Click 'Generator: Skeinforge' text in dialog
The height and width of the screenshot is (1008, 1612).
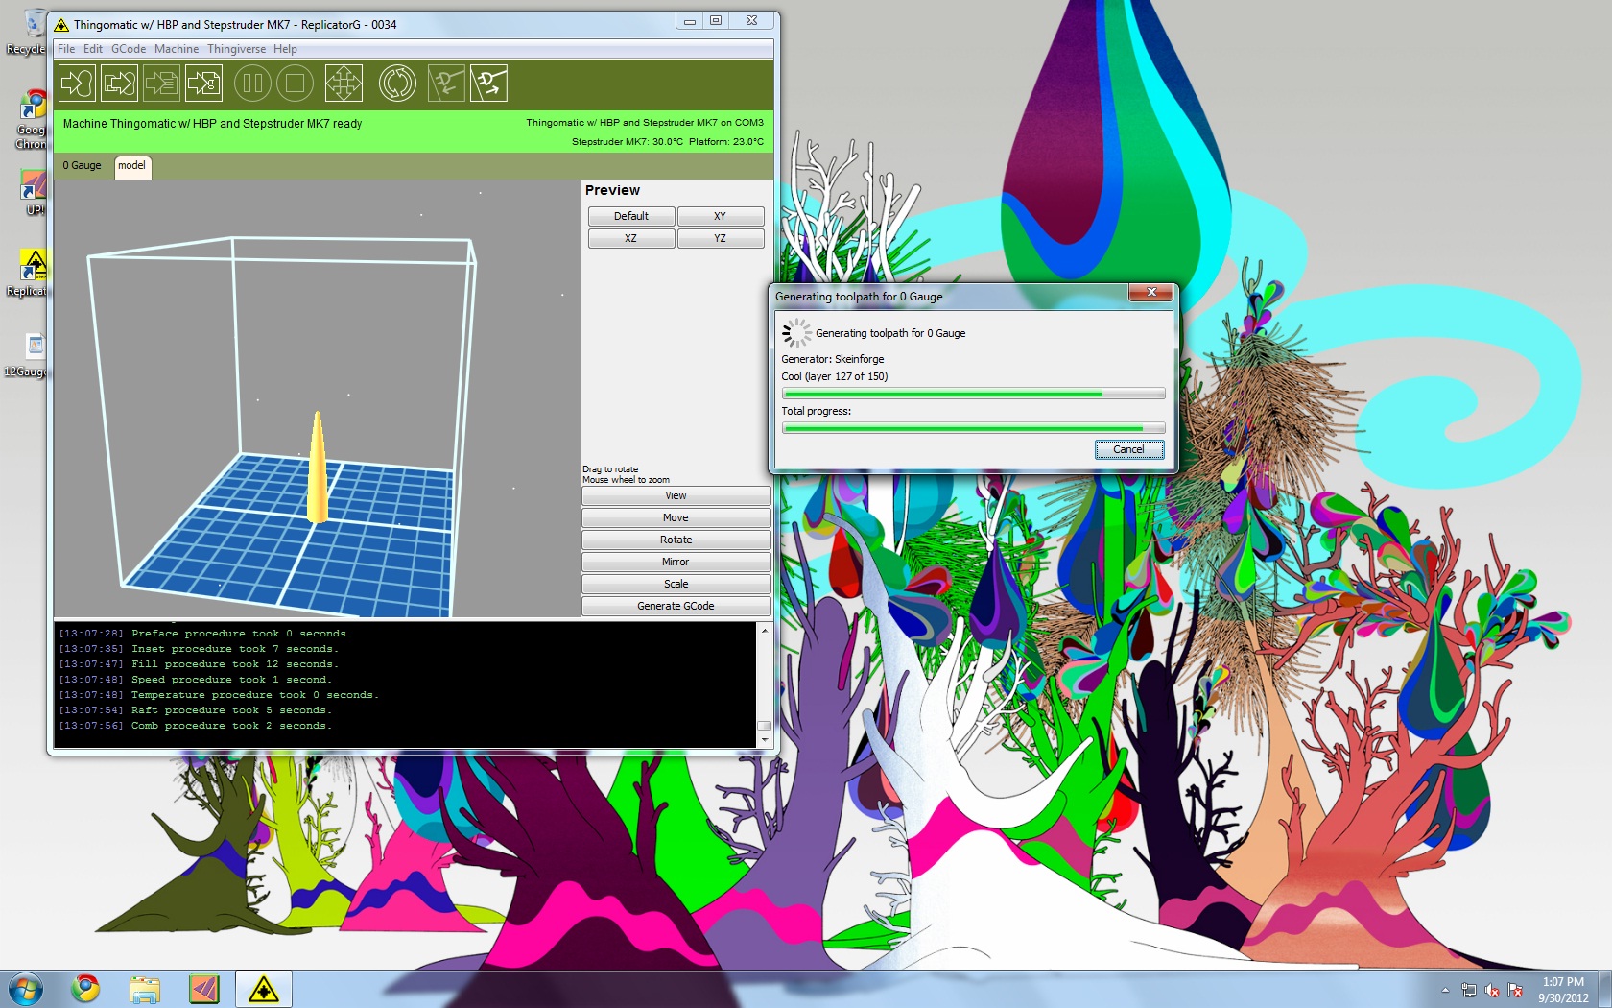(833, 359)
